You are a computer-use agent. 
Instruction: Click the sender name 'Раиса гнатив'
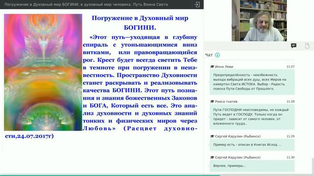226,102
